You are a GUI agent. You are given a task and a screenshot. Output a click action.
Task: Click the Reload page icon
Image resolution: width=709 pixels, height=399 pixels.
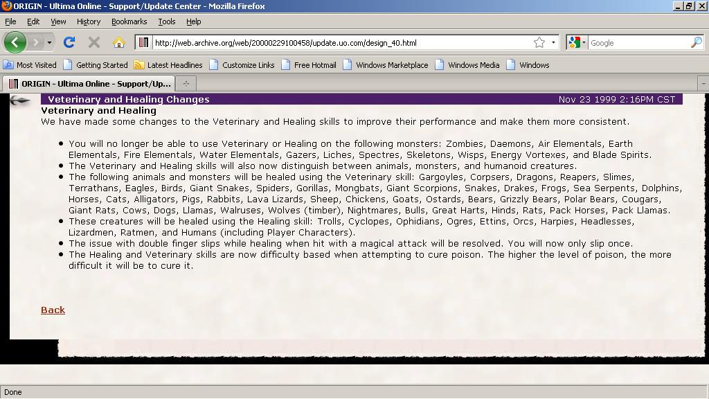click(x=69, y=42)
